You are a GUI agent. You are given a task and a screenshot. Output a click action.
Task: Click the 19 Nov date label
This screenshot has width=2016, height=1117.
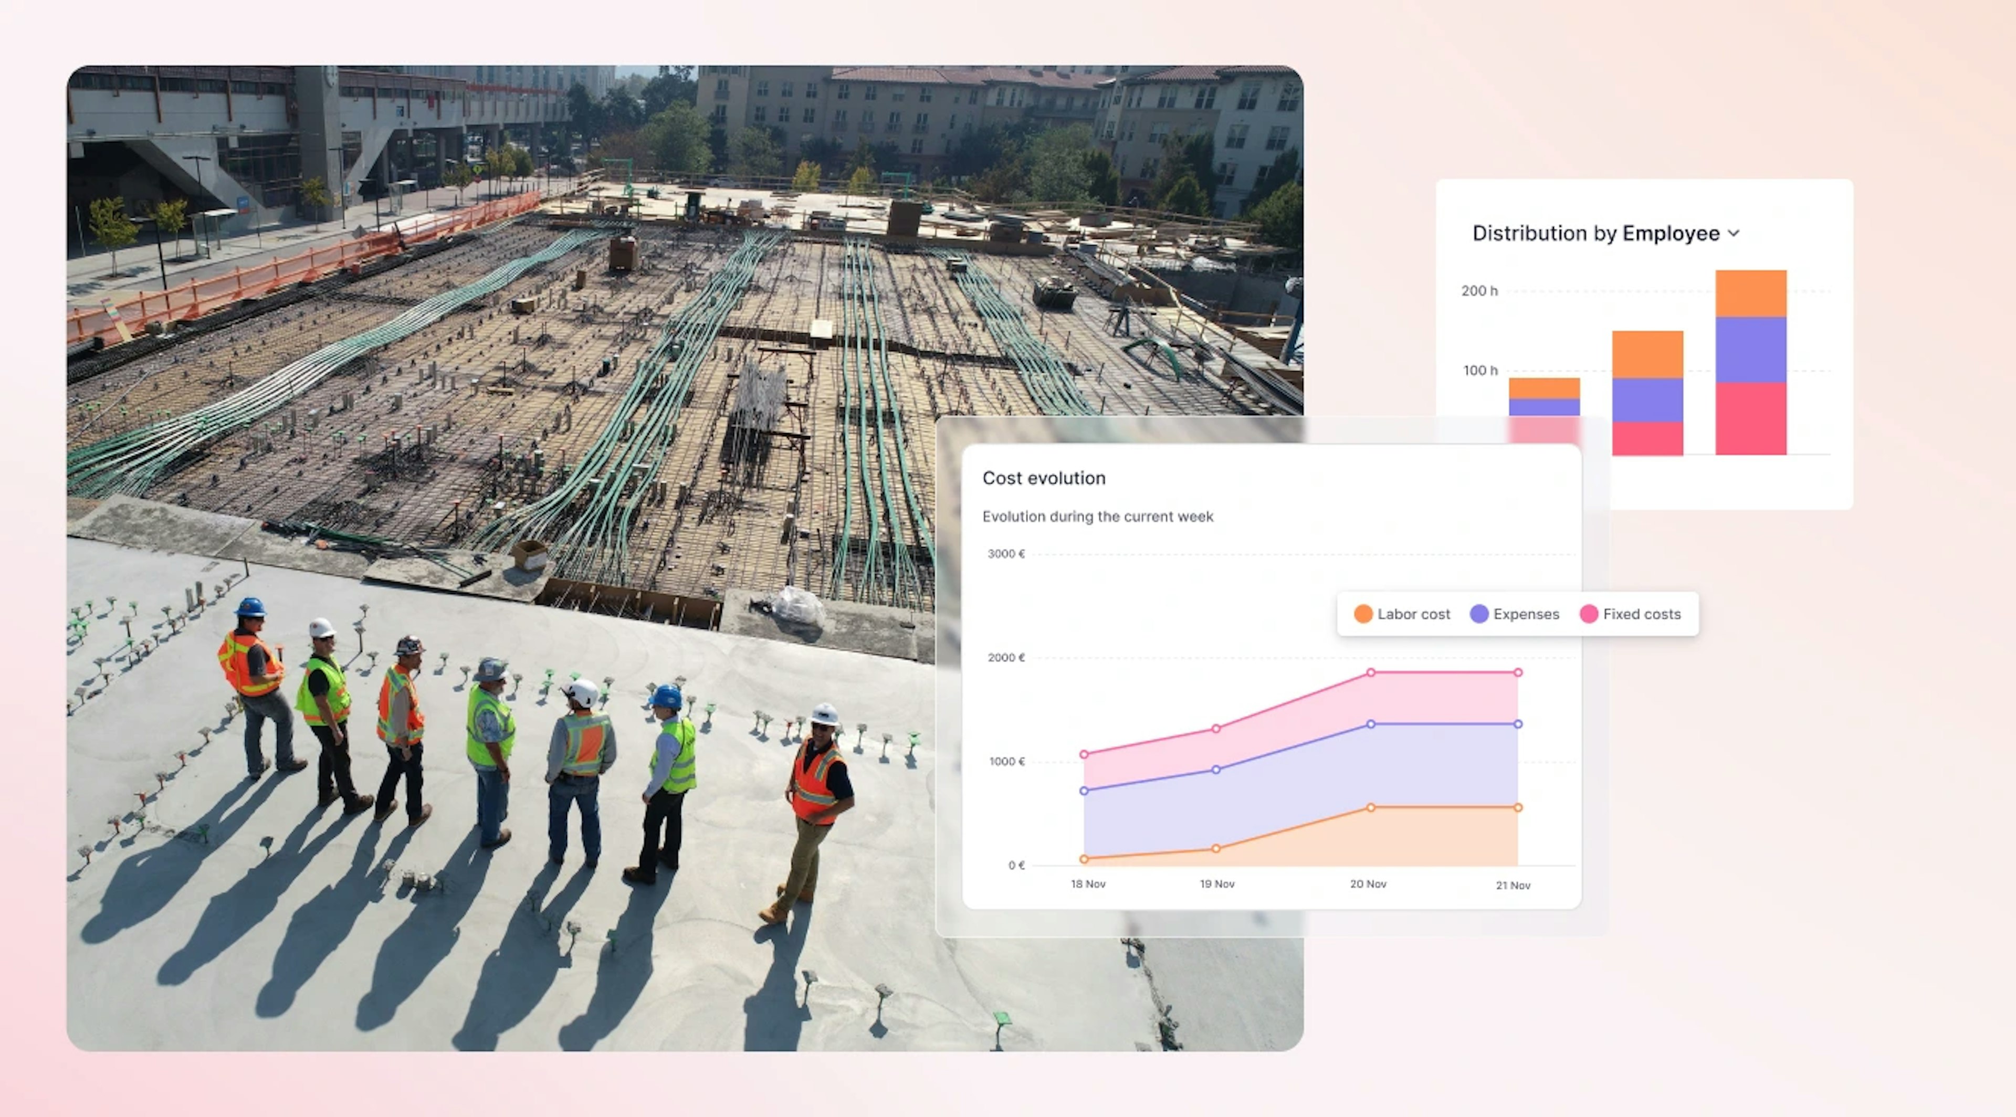click(x=1217, y=884)
